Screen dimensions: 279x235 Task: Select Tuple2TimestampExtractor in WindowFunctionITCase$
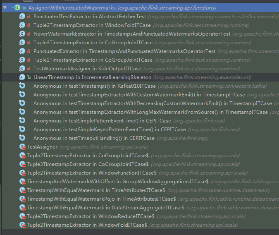point(91,173)
